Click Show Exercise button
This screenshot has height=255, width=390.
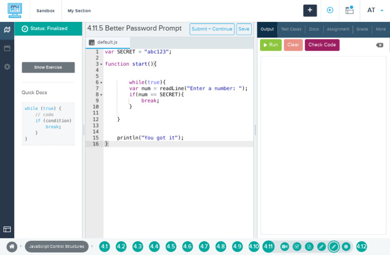click(x=48, y=67)
